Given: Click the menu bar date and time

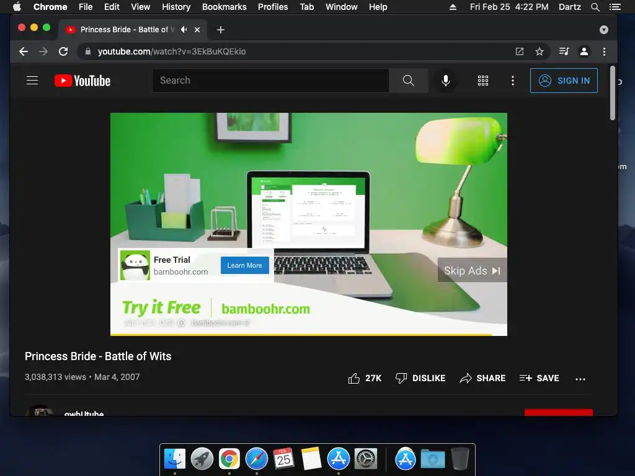Looking at the screenshot, I should coord(509,7).
